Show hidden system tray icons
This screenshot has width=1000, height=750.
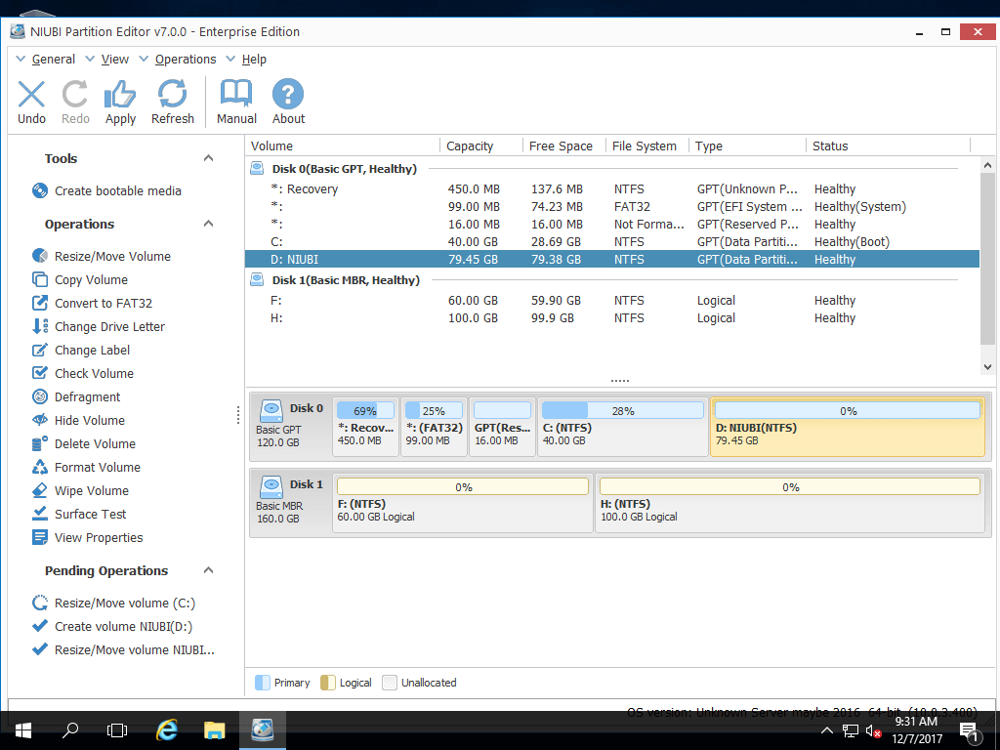point(826,730)
